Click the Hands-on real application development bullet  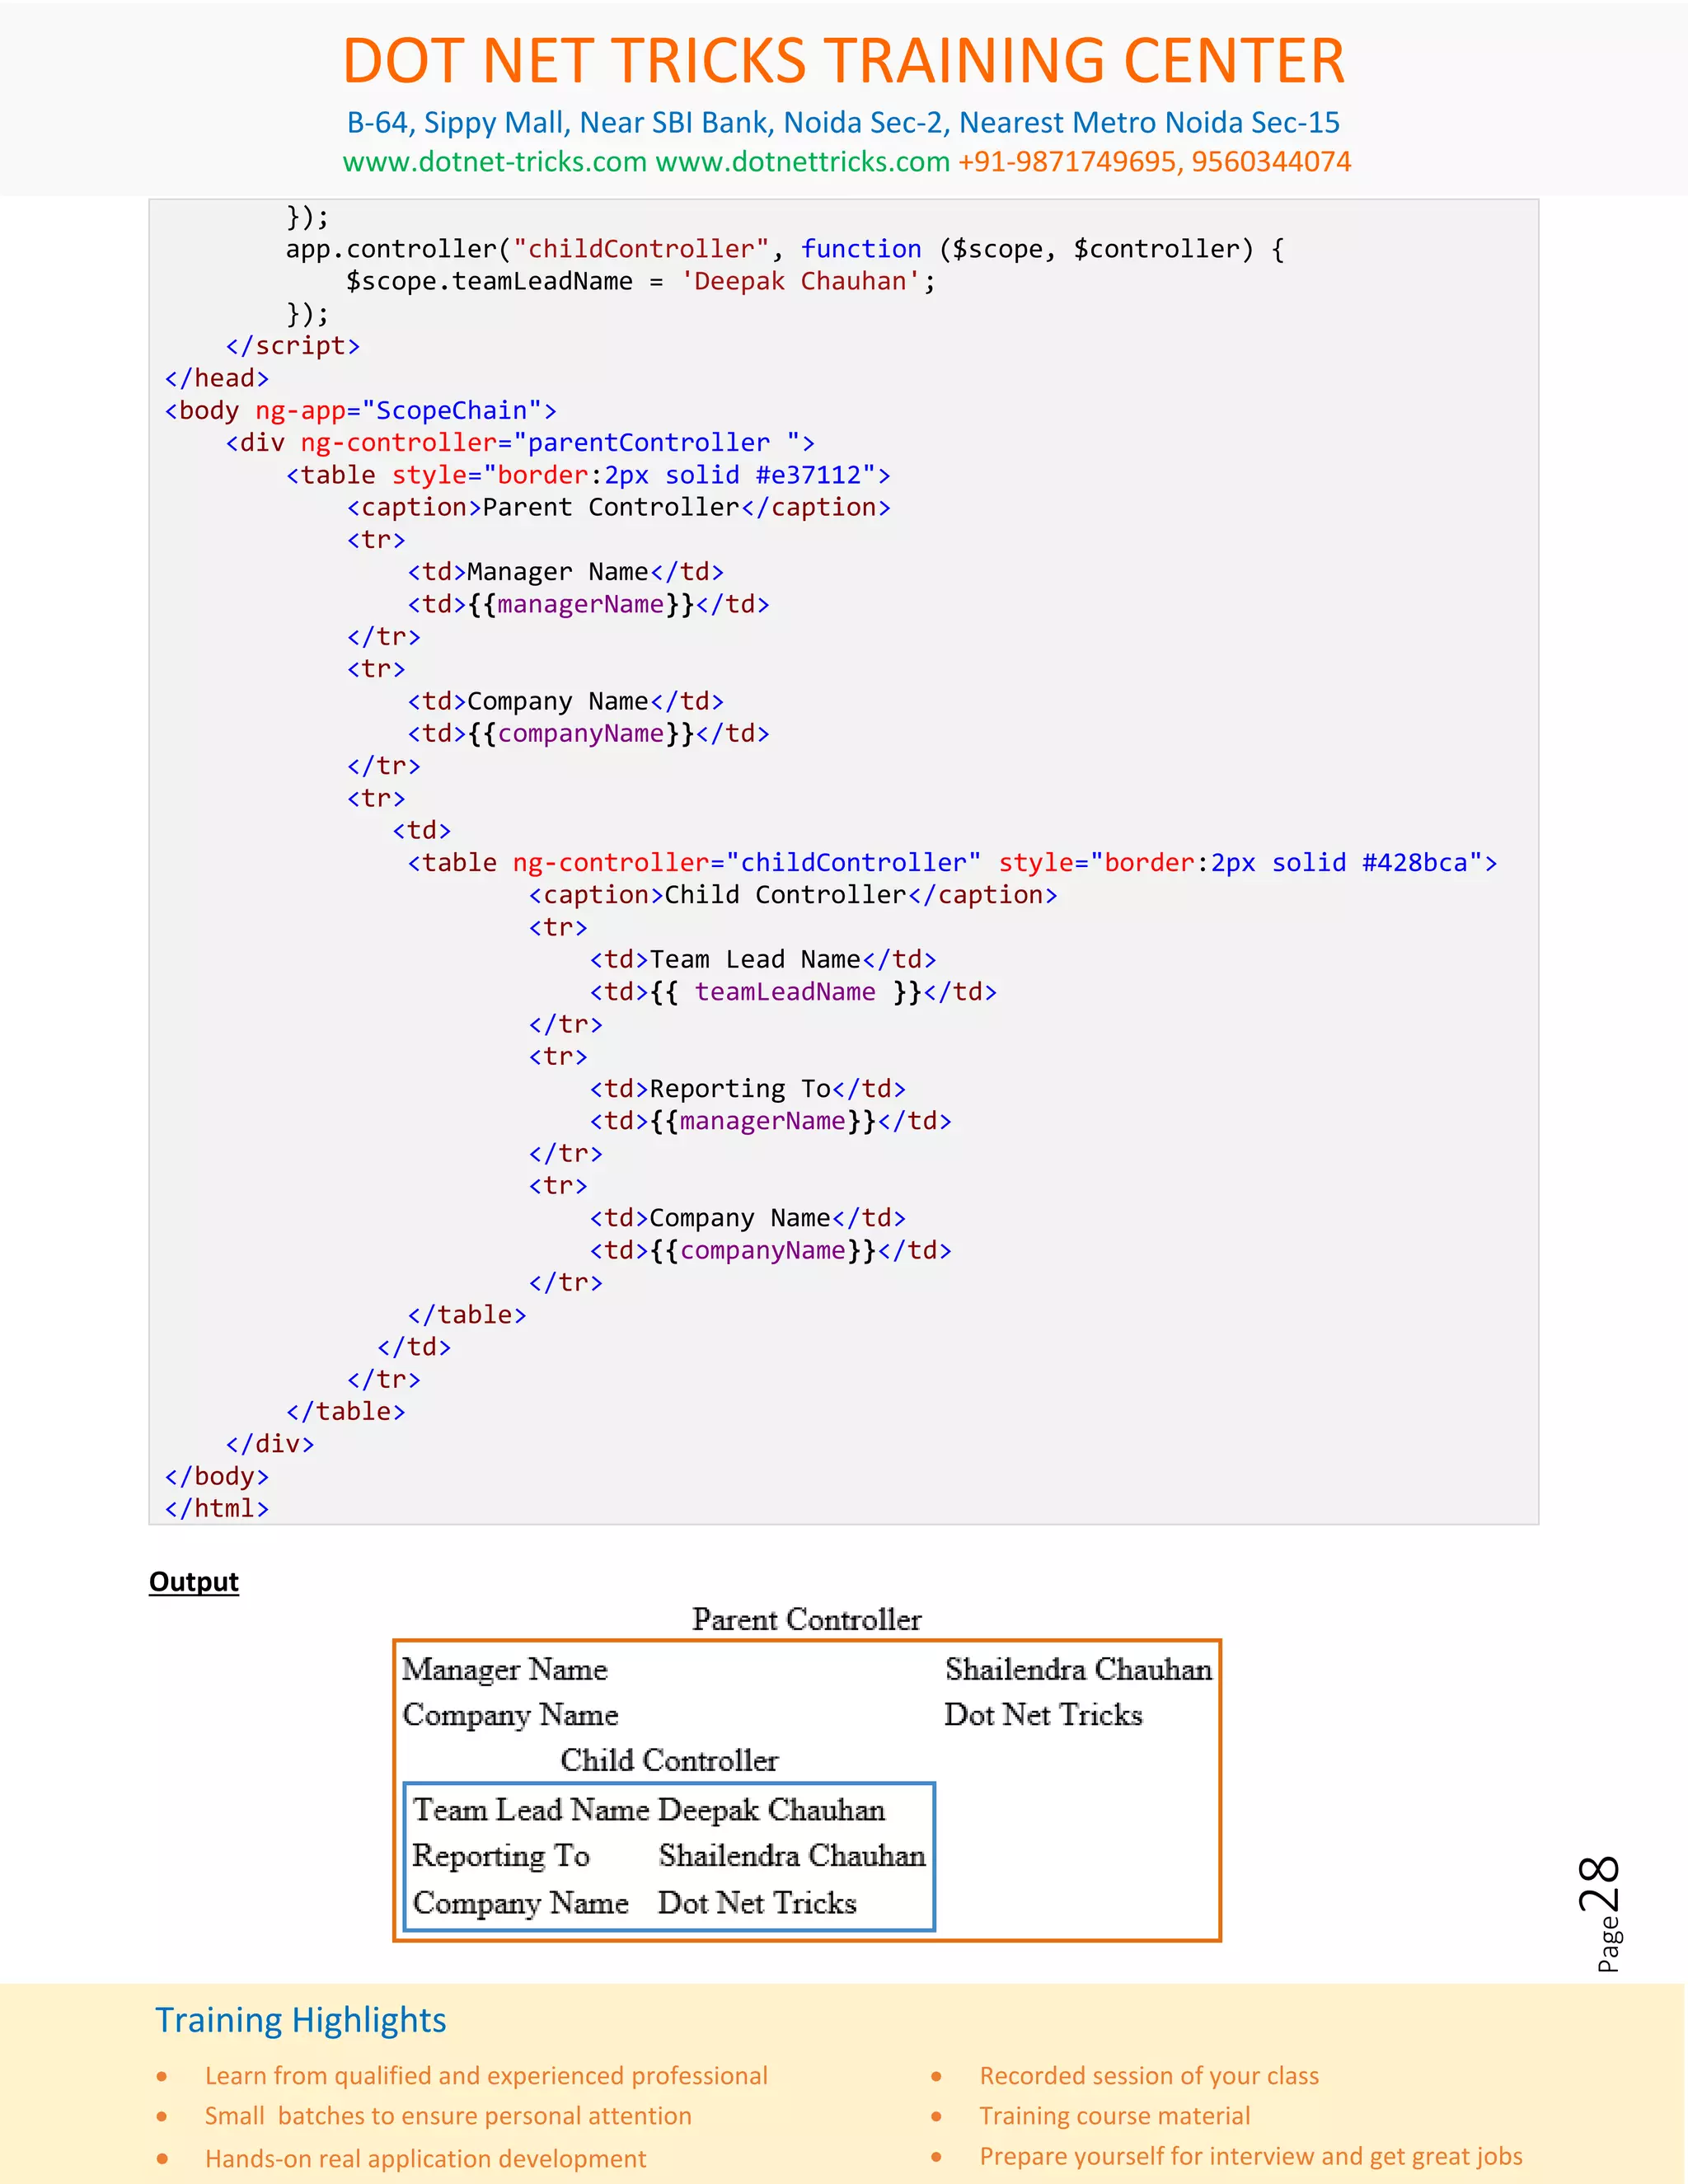(425, 2158)
